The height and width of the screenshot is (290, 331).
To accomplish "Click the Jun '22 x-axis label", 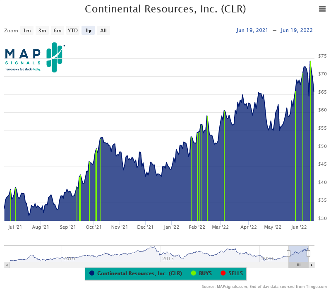I will 299,227.
